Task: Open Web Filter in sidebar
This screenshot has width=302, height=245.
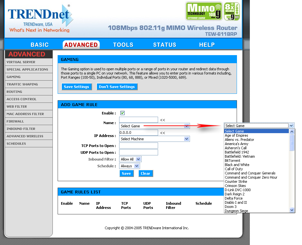Action: coord(29,106)
